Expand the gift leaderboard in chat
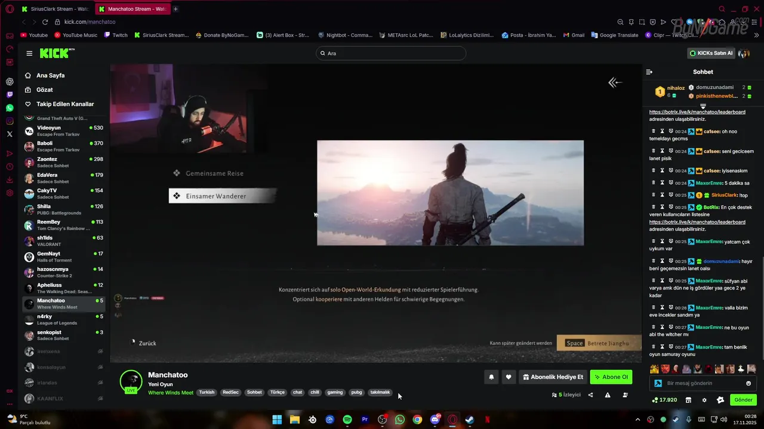 [703, 106]
